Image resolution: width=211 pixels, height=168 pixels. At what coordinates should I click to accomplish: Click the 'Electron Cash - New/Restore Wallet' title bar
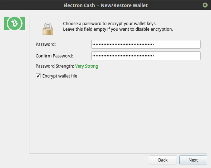105,5
